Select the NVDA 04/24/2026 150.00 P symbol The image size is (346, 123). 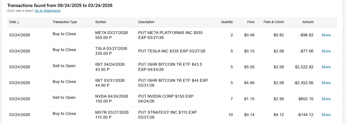(111, 99)
